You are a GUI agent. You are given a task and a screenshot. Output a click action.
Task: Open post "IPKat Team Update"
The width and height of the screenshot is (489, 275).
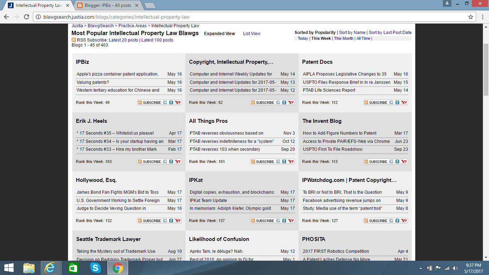click(208, 201)
